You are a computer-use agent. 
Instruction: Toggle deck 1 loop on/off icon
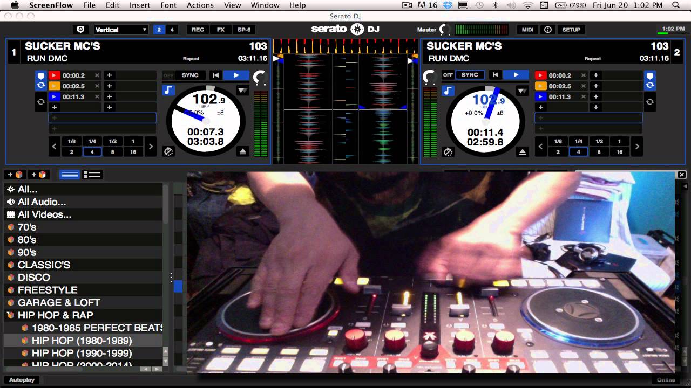click(40, 102)
